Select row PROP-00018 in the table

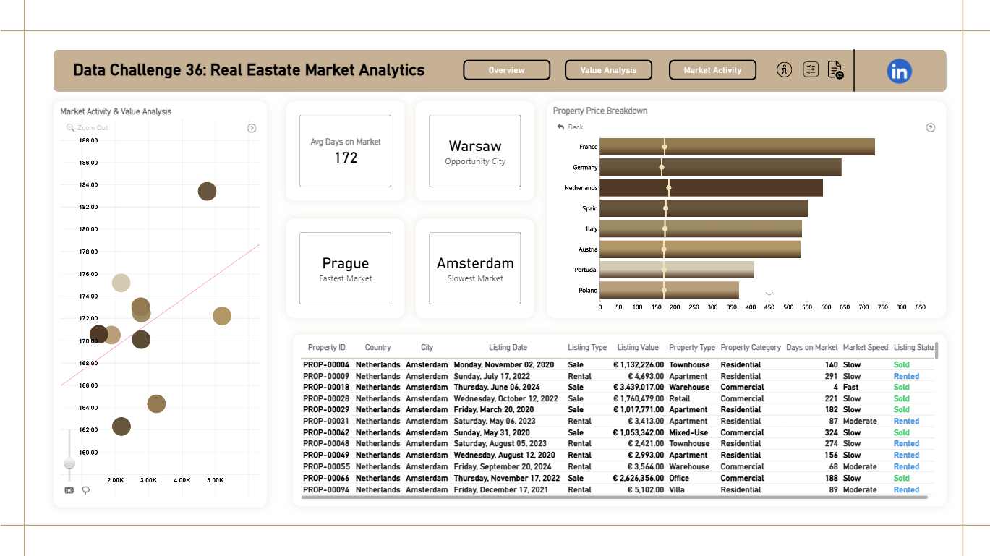click(x=618, y=387)
